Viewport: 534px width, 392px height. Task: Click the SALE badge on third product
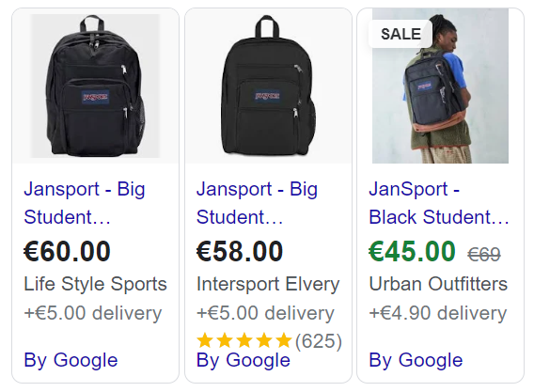coord(400,34)
